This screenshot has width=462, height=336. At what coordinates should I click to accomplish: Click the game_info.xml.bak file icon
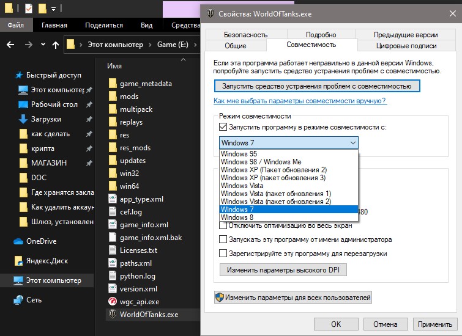113,238
